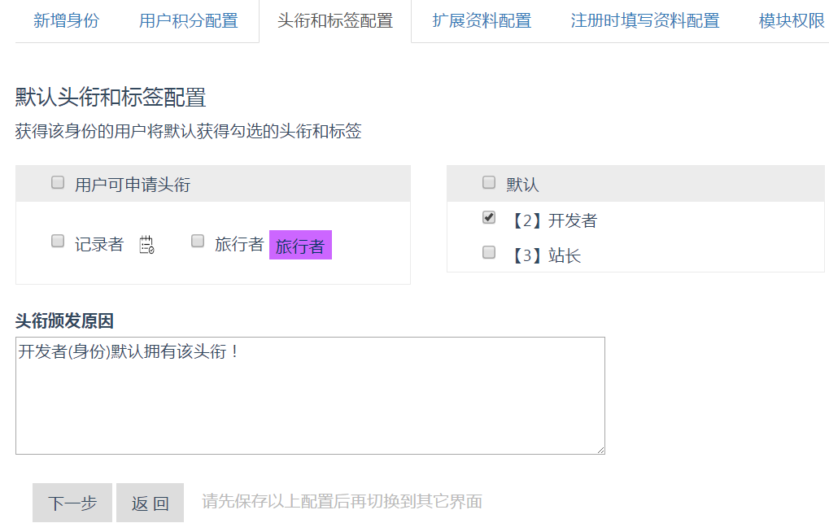Click the 返回 button
This screenshot has height=523, width=829.
coord(151,503)
